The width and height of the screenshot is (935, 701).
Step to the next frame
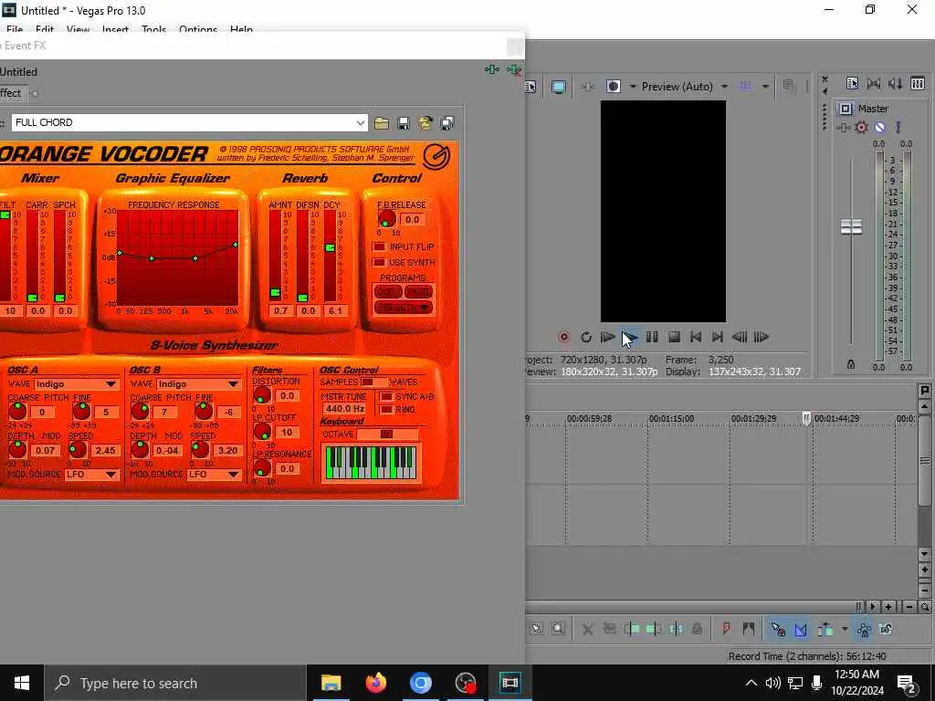pos(762,338)
